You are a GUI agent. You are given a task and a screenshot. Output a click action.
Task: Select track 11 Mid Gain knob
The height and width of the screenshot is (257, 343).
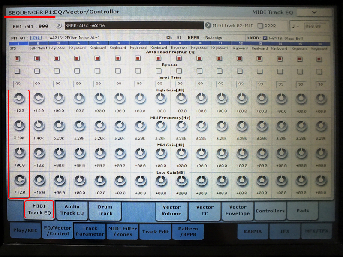click(221, 153)
